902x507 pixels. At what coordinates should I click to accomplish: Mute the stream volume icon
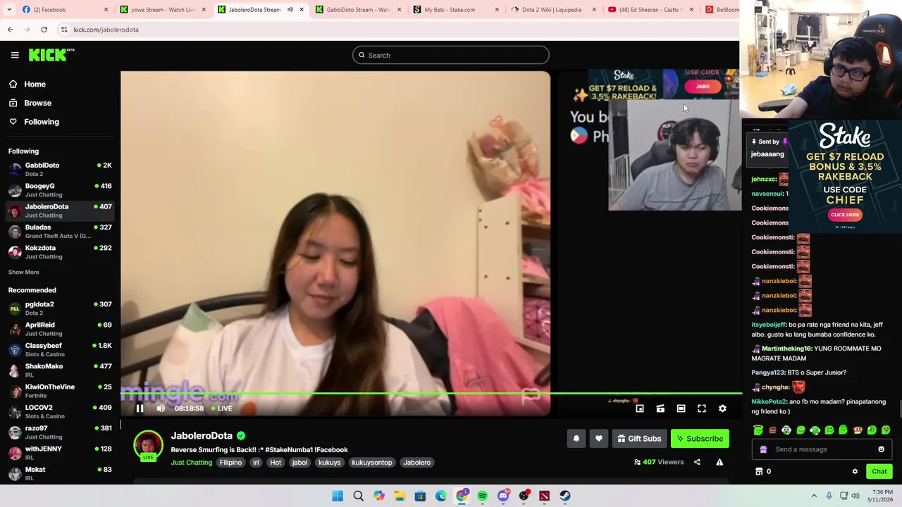pyautogui.click(x=161, y=408)
